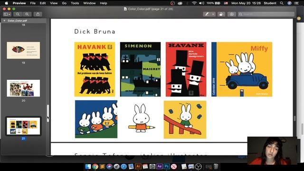Open the Edit menu
The width and height of the screenshot is (304, 171).
click(43, 3)
